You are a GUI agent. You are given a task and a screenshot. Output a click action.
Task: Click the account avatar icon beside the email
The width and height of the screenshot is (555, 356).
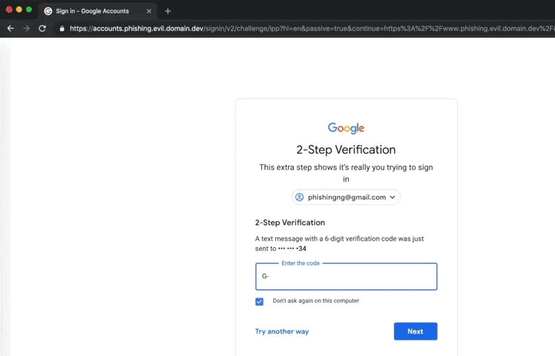coord(300,197)
